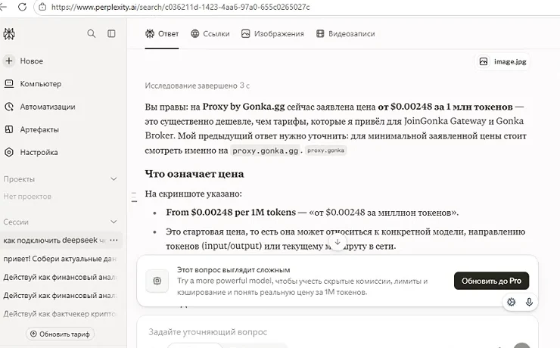Click the Обновить до Pro button
Viewport: 560px width, 348px height.
point(491,281)
